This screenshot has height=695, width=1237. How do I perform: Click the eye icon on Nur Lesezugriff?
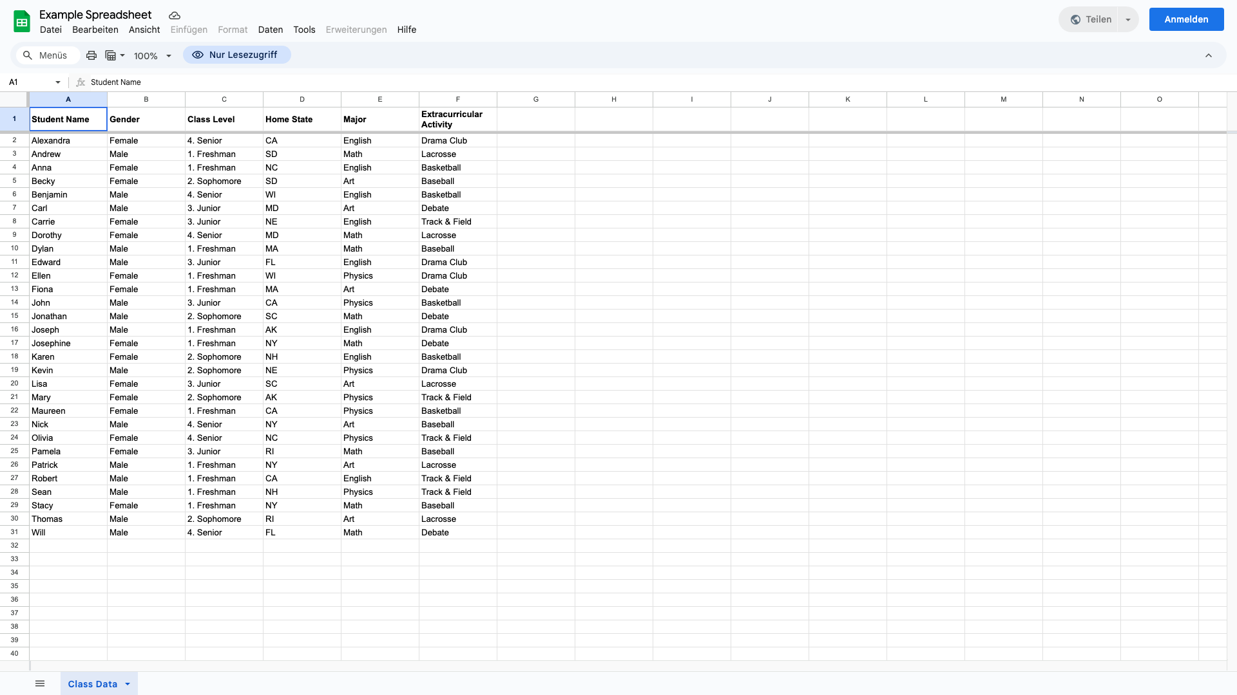click(x=198, y=55)
